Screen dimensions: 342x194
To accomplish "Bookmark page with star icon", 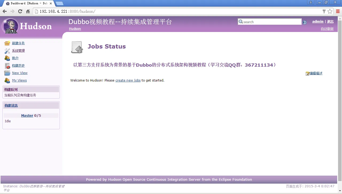I will point(330,11).
